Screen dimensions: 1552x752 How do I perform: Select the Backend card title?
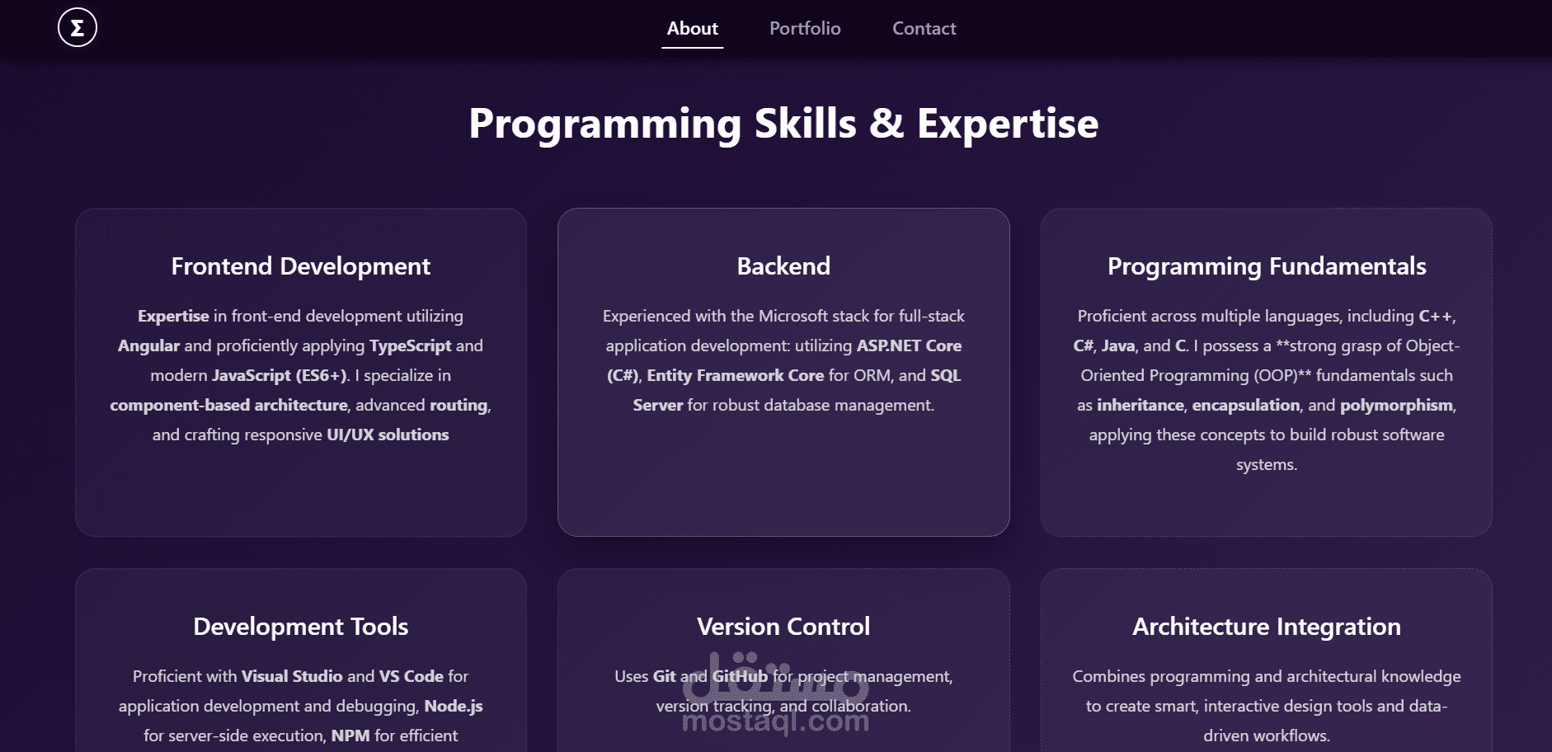pyautogui.click(x=783, y=266)
